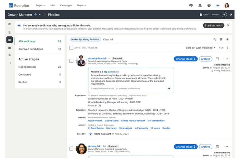The image size is (237, 158).
Task: Click 3 messages link
Action: 125,128
